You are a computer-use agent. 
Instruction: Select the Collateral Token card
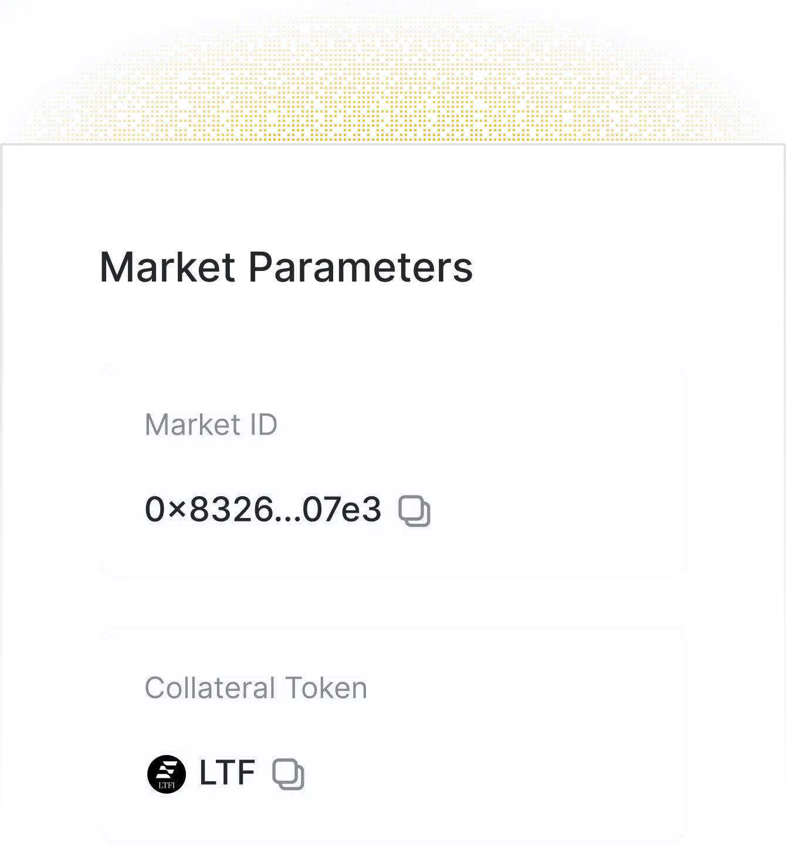[x=392, y=734]
